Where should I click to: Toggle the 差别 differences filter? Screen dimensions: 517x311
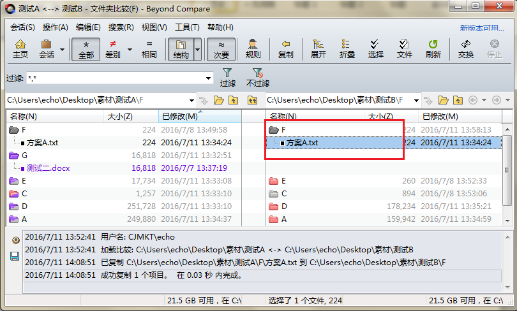(x=112, y=49)
